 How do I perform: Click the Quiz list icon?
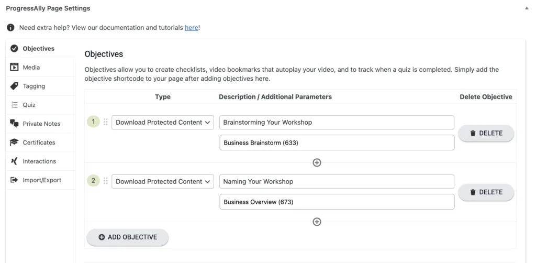[x=14, y=105]
